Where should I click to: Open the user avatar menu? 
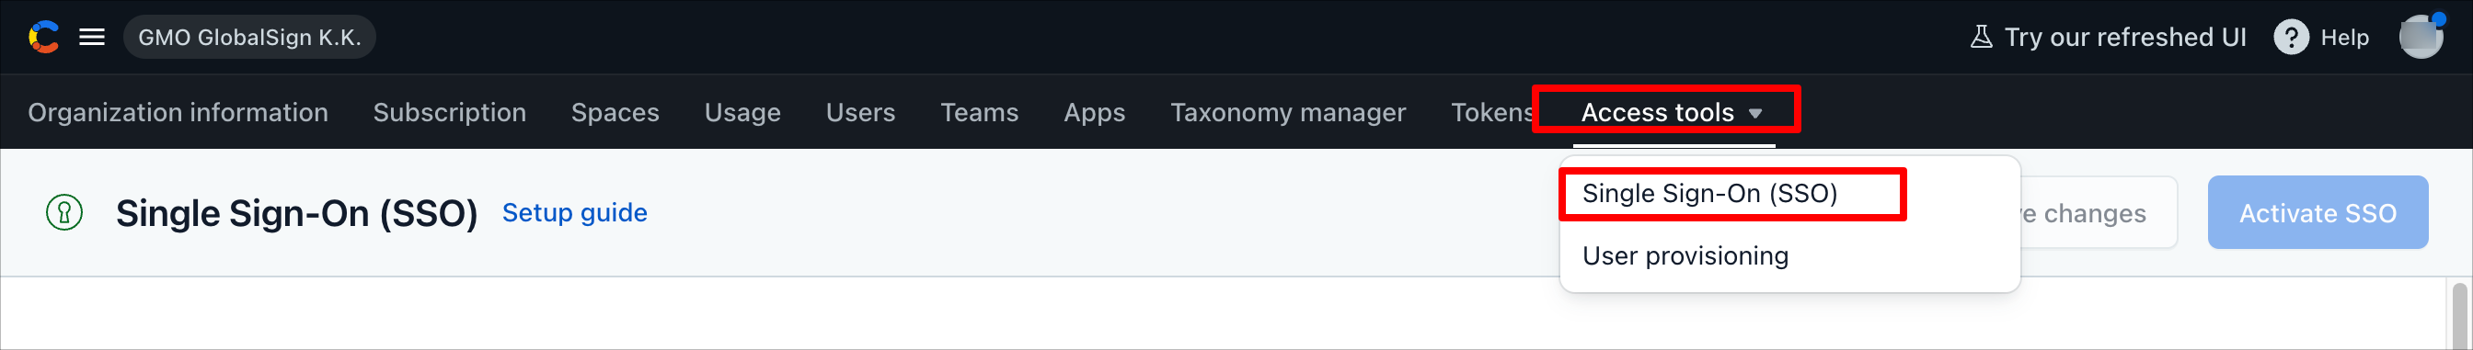pyautogui.click(x=2421, y=38)
